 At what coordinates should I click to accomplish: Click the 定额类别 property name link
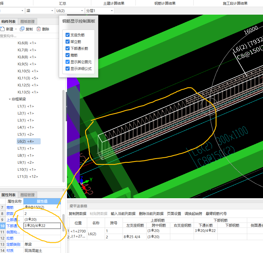click(13, 244)
